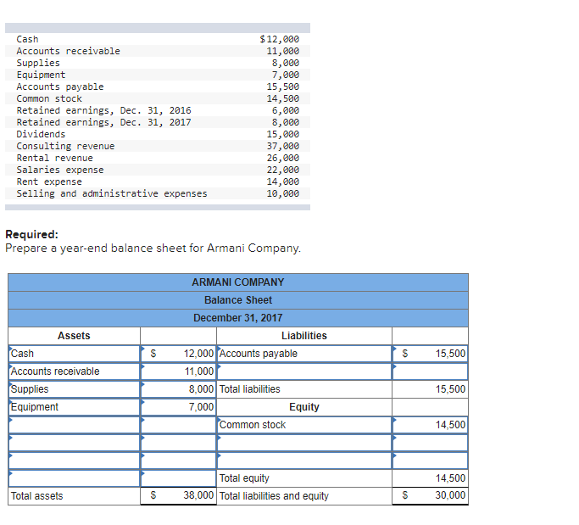Click the 'Balance Sheet' header row

pos(238,300)
